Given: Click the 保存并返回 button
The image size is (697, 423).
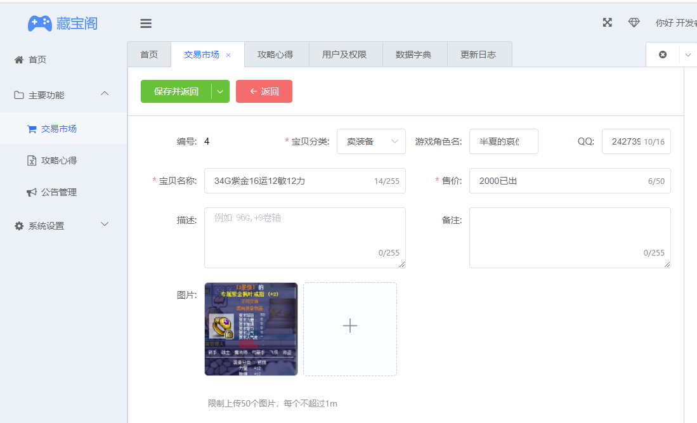Looking at the screenshot, I should (176, 91).
